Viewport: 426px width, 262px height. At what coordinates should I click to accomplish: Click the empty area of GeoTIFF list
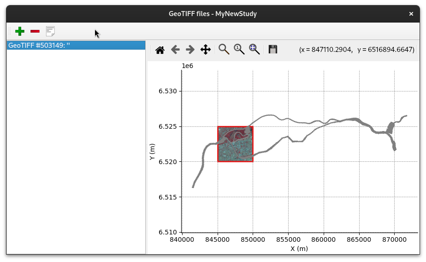coord(76,152)
